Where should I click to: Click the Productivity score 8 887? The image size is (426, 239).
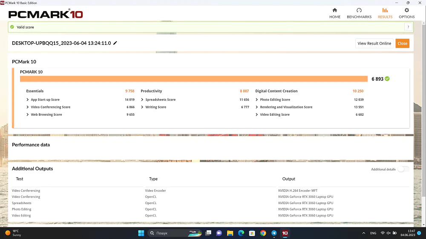[x=244, y=91]
